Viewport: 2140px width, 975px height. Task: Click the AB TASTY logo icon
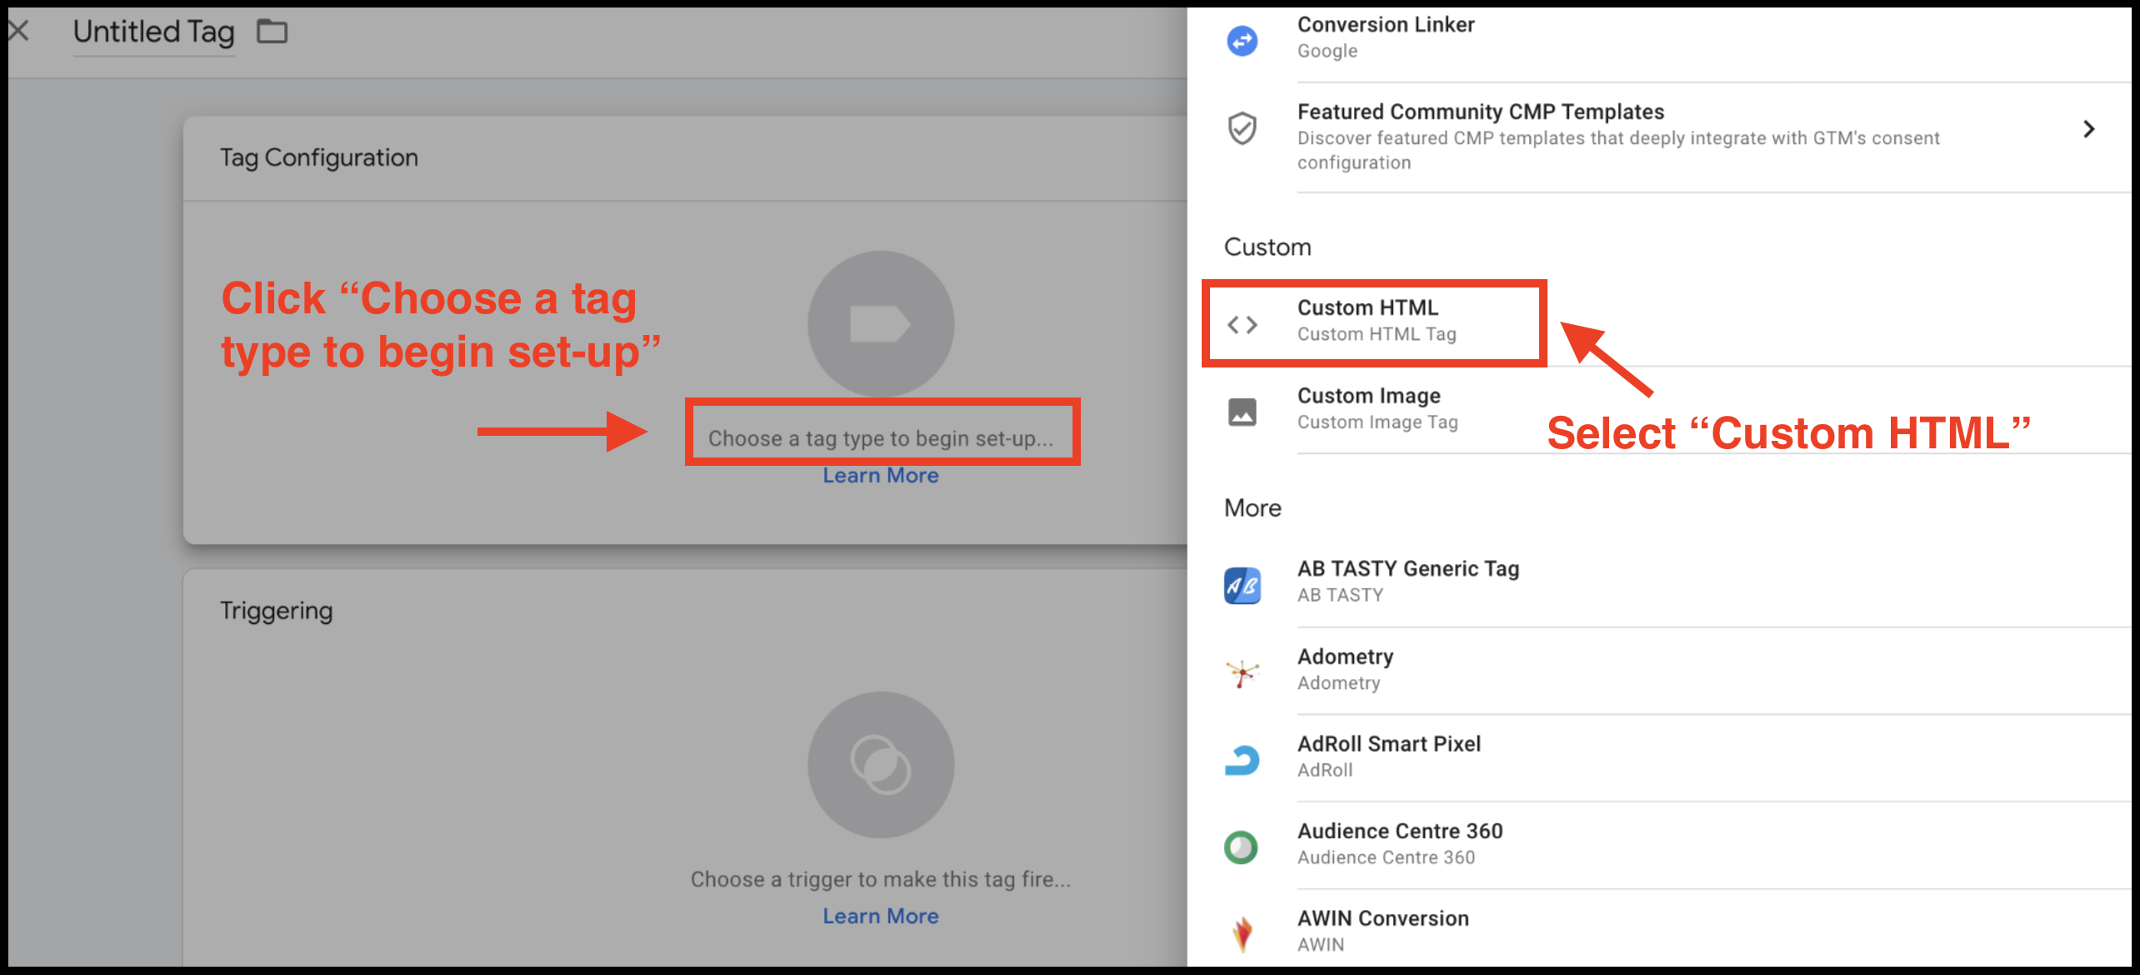click(1242, 585)
